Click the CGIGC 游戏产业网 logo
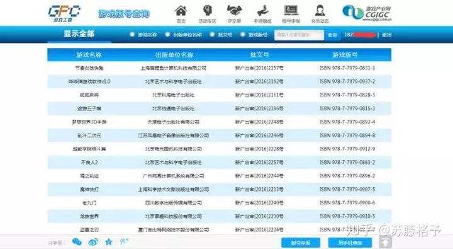The height and width of the screenshot is (249, 453). (367, 13)
